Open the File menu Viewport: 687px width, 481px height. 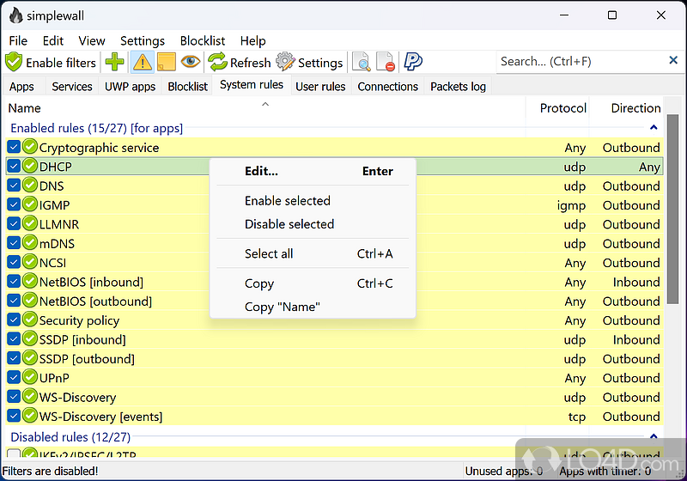click(18, 40)
